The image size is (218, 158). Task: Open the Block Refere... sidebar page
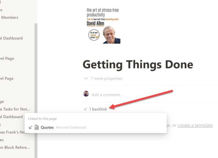pos(15,148)
